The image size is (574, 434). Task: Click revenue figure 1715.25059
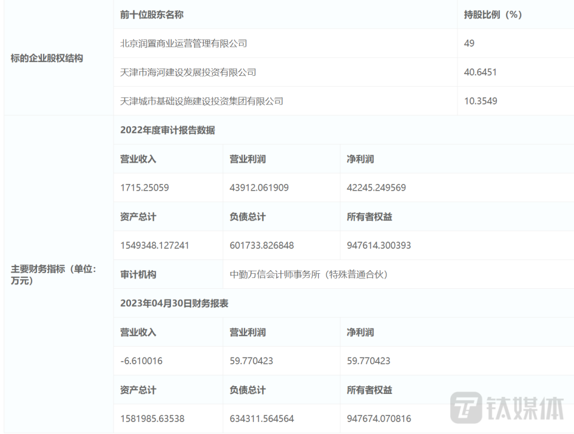pos(144,188)
